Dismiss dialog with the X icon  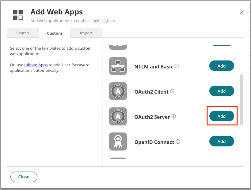point(241,12)
